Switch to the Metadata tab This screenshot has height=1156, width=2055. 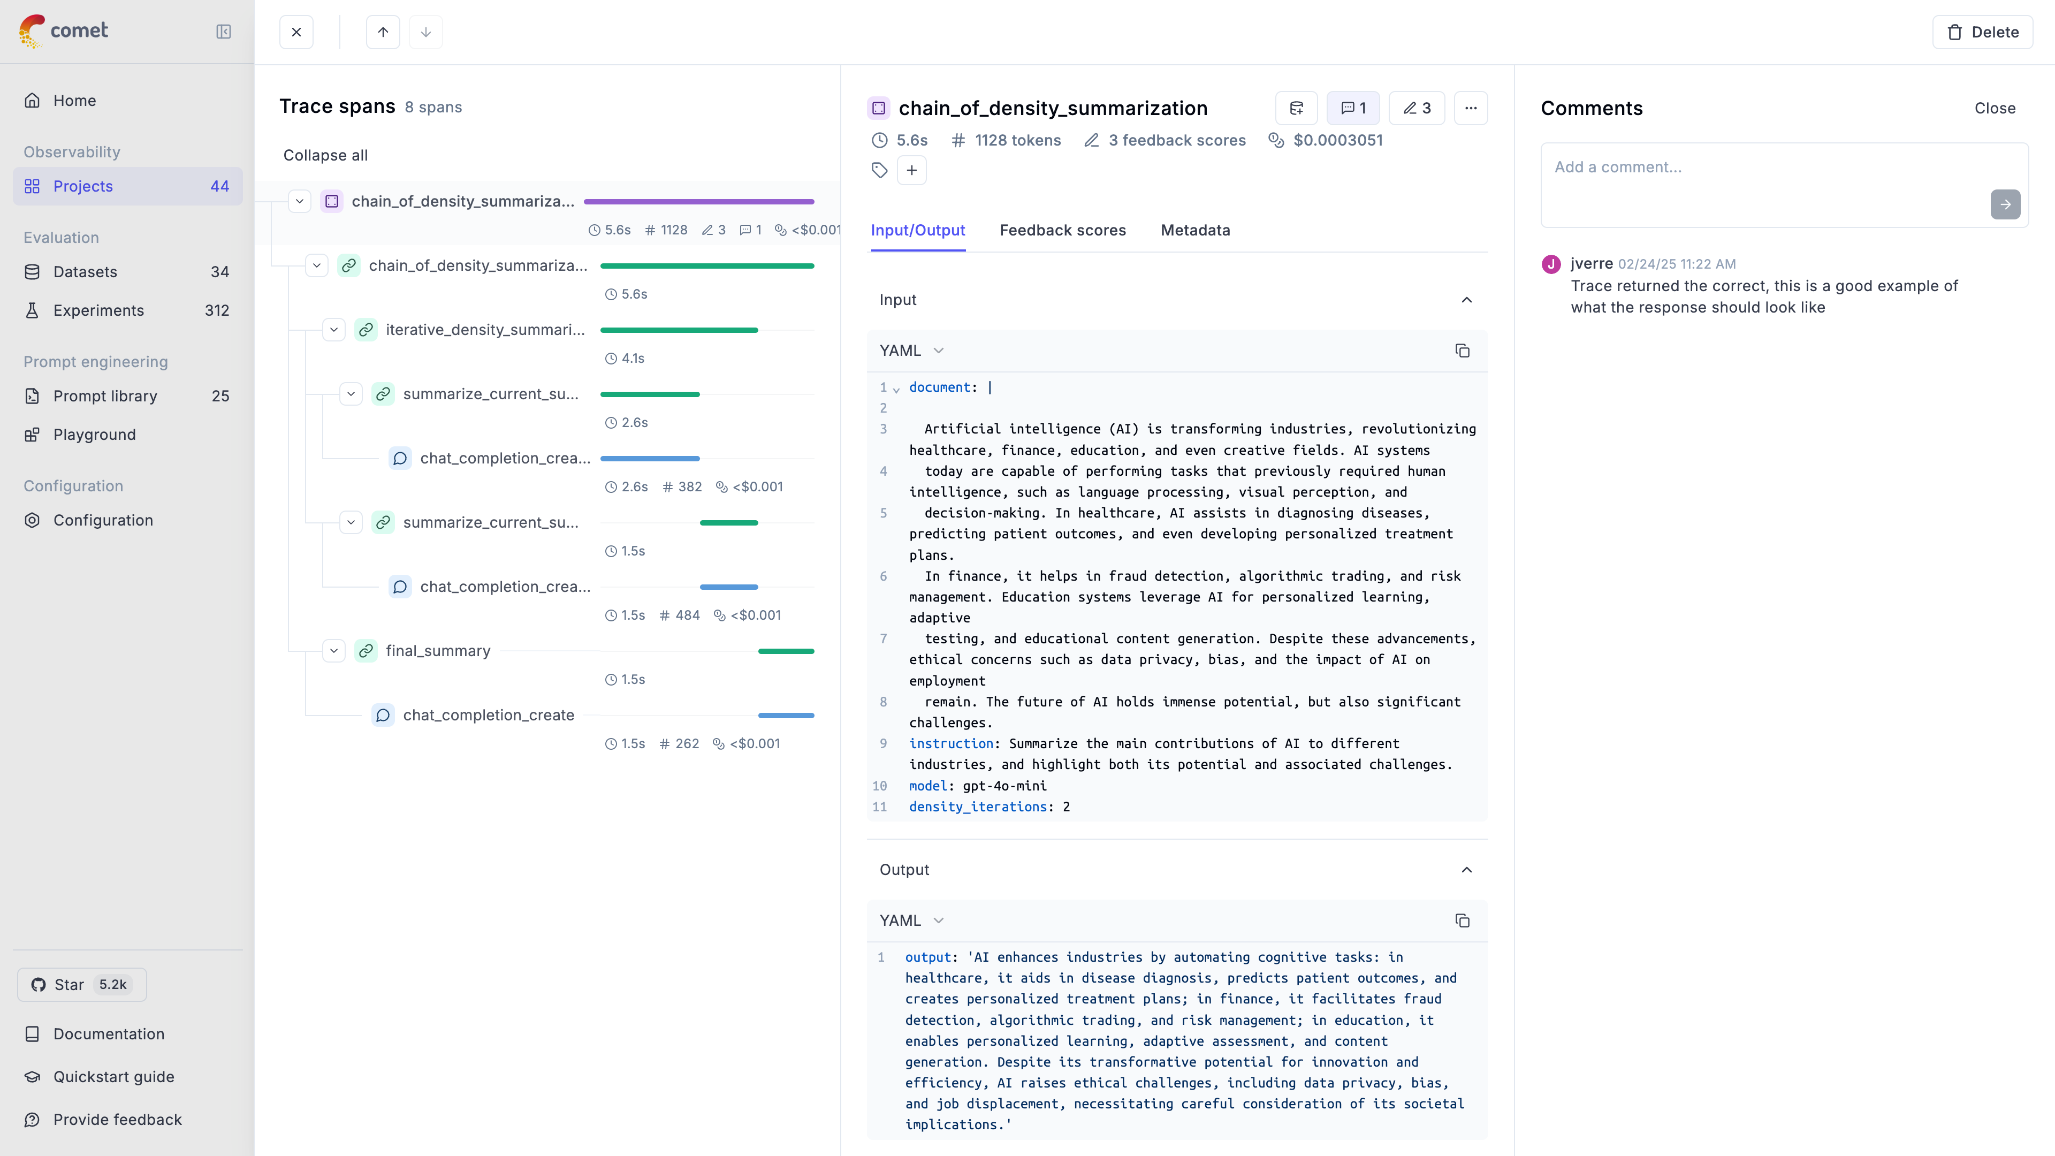pos(1195,231)
